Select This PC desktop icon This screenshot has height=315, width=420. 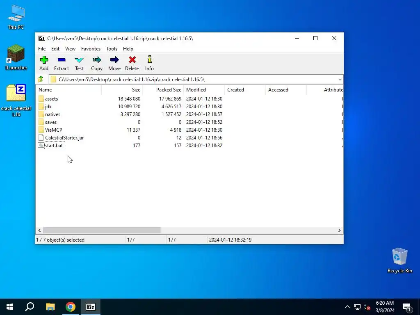click(16, 17)
